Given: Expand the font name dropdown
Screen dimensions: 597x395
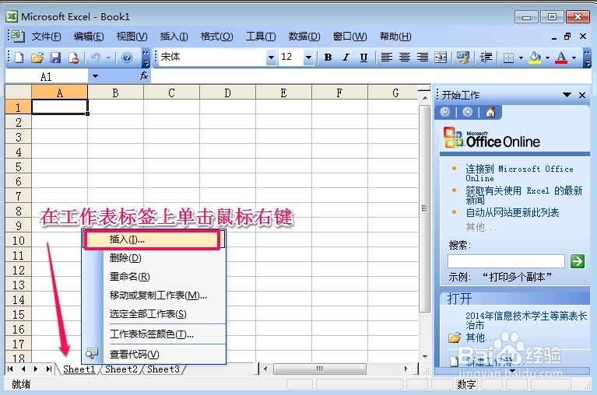Looking at the screenshot, I should point(271,58).
